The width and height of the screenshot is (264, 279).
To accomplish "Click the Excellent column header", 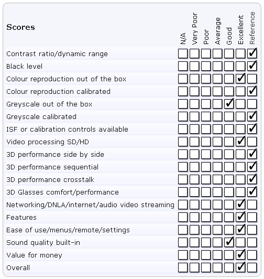I will (x=240, y=30).
